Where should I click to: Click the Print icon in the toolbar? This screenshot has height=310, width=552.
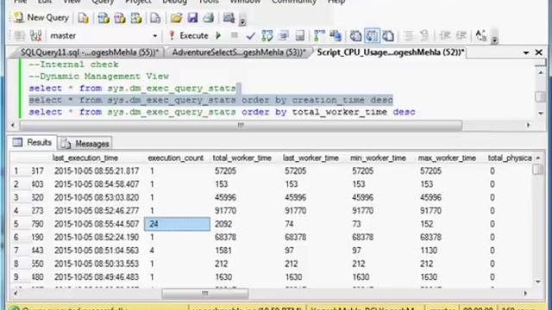209,18
